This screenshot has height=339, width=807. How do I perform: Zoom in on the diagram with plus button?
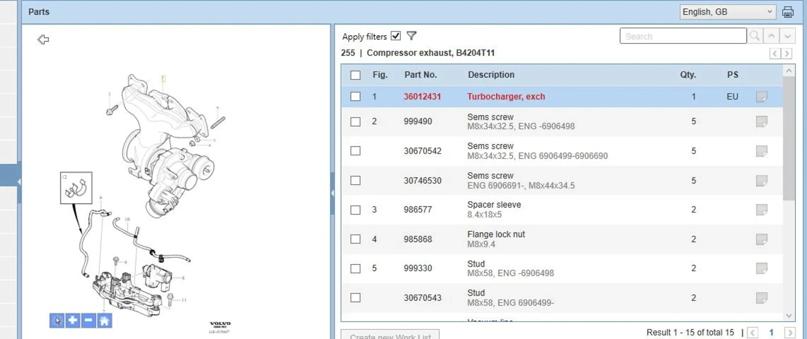coord(73,320)
